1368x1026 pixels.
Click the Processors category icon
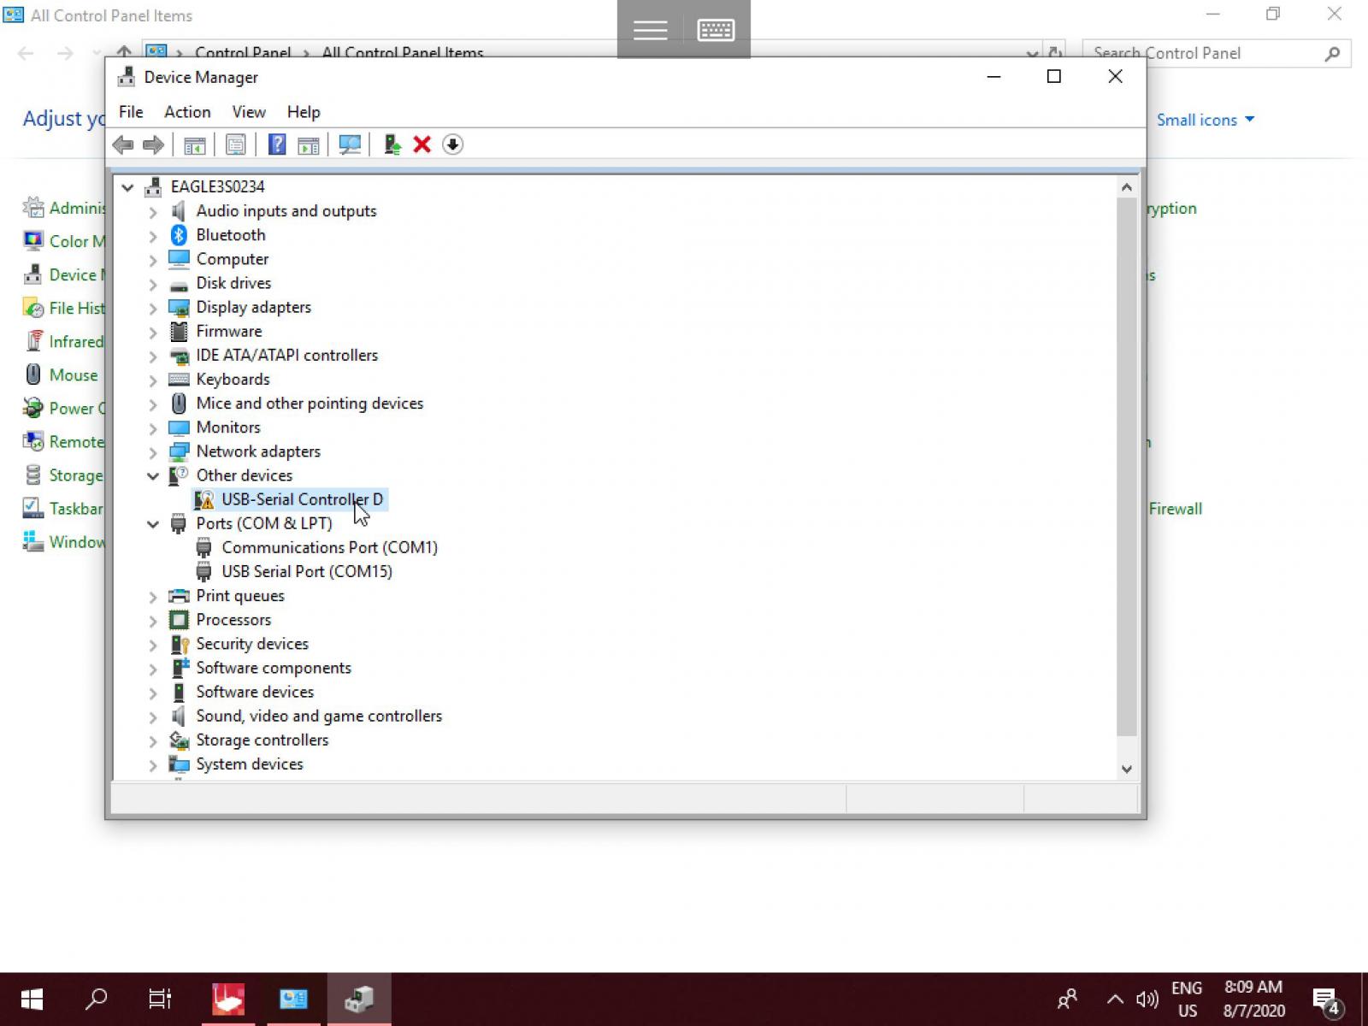tap(179, 620)
